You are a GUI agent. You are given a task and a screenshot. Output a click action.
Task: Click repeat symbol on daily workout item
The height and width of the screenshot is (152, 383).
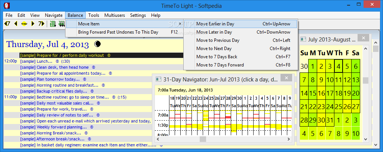tap(109, 55)
